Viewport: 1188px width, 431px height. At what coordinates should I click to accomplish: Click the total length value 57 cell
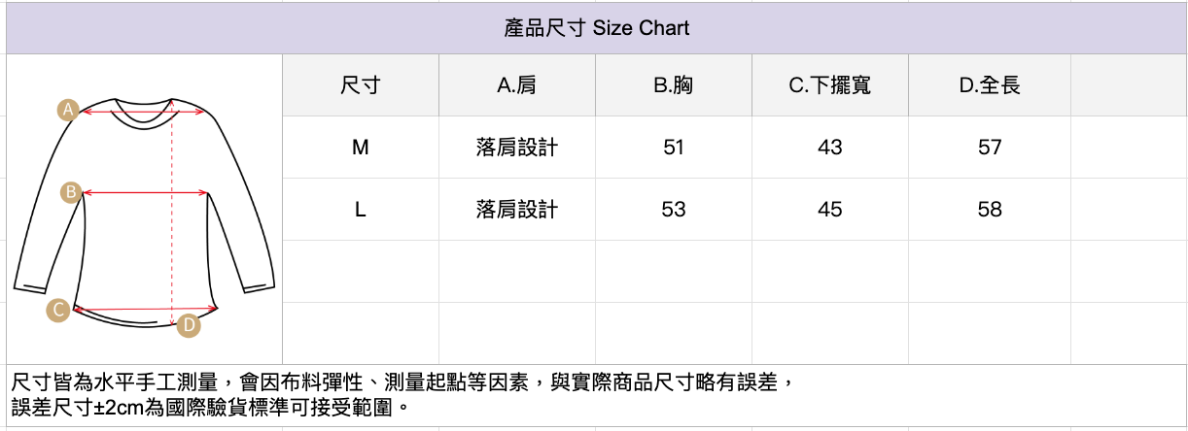tap(989, 148)
